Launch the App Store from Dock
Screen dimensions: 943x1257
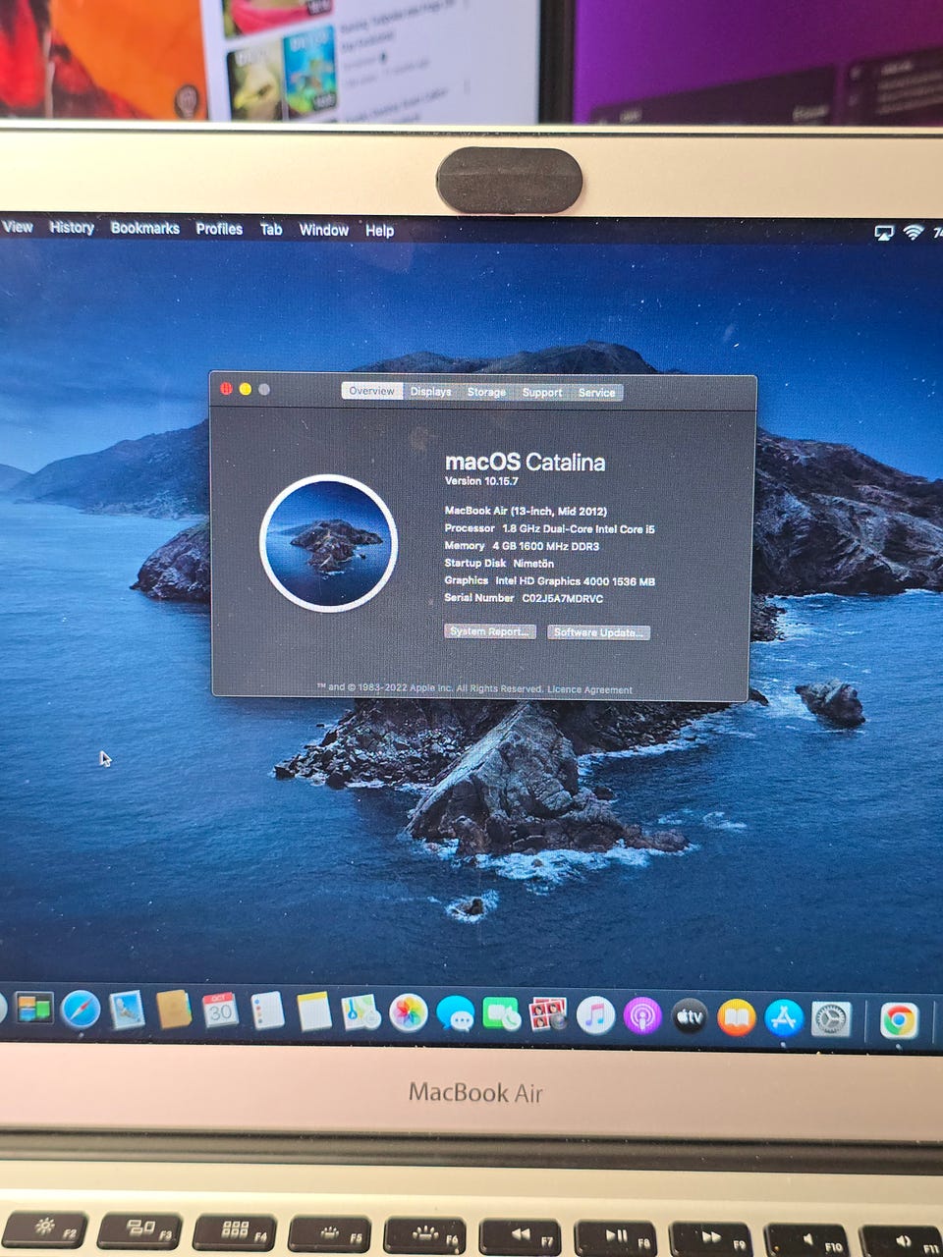784,1018
